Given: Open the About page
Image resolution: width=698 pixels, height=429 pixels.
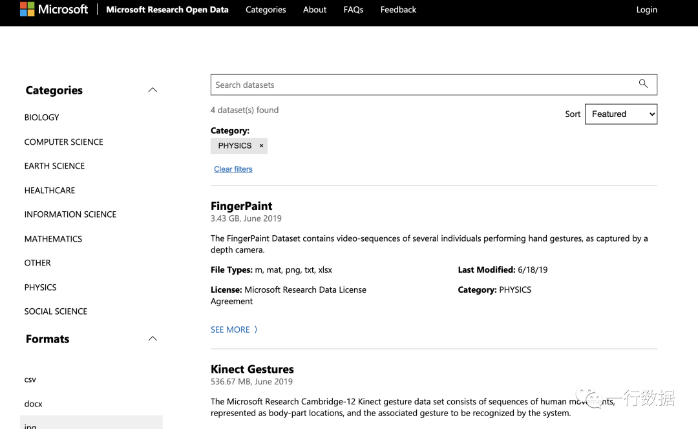Looking at the screenshot, I should point(315,10).
